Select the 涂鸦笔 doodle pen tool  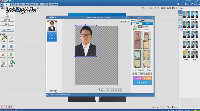click(3, 39)
